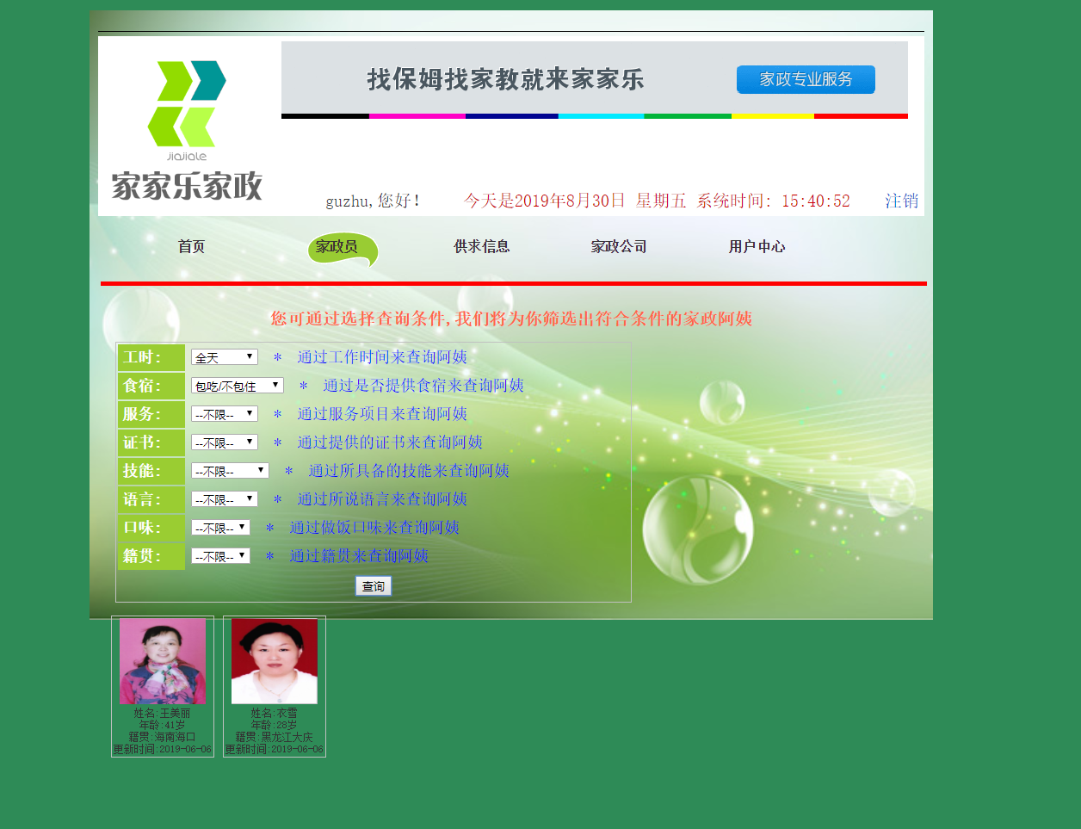Click the 家政公司 menu item
Viewport: 1081px width, 829px height.
tap(618, 246)
